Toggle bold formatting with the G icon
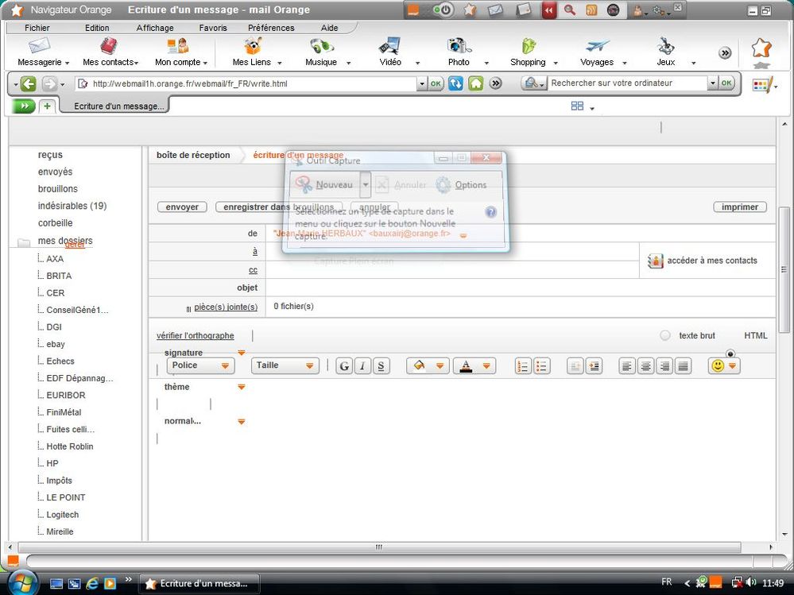 [x=344, y=366]
